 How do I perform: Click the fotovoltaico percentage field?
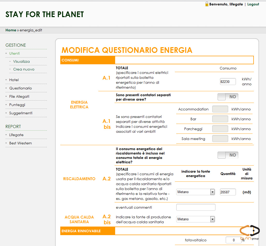(x=234, y=240)
